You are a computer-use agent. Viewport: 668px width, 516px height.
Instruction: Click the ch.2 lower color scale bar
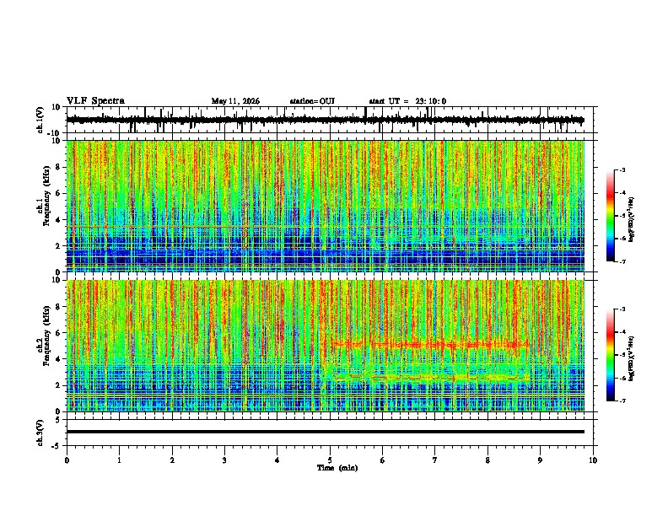(x=610, y=355)
